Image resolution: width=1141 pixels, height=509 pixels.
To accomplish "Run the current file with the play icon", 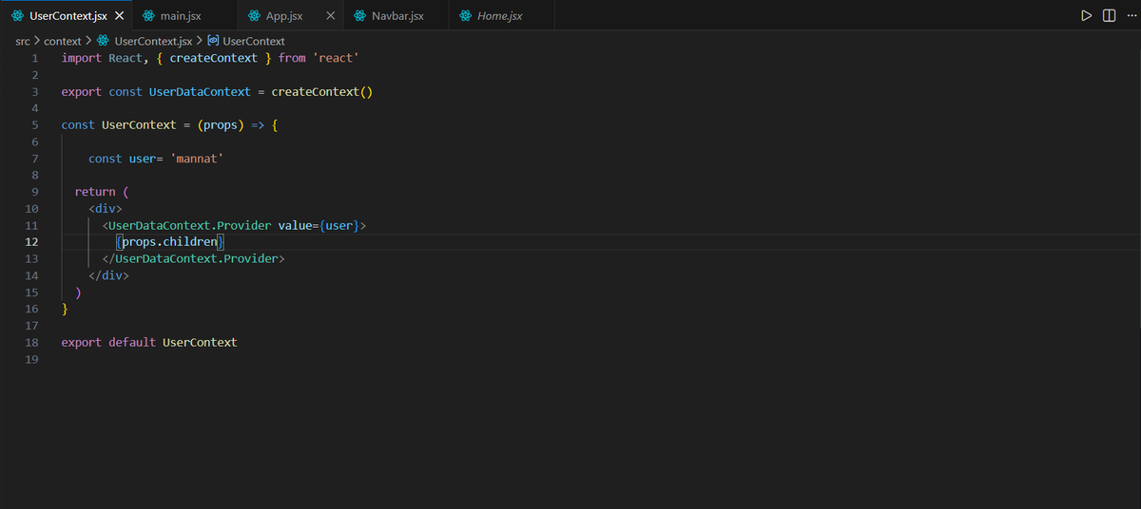I will coord(1087,16).
